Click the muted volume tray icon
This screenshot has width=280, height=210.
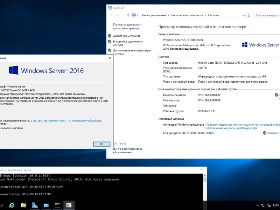(x=269, y=205)
